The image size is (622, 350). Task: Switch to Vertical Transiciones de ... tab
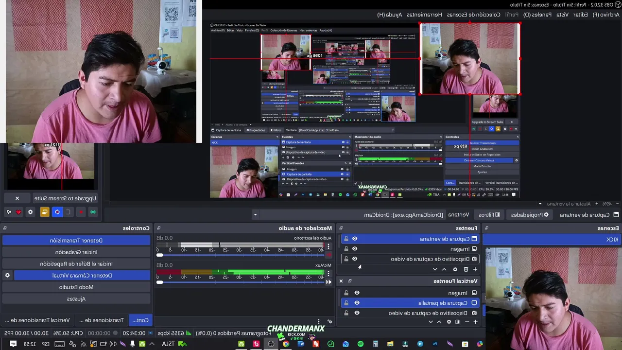(37, 320)
